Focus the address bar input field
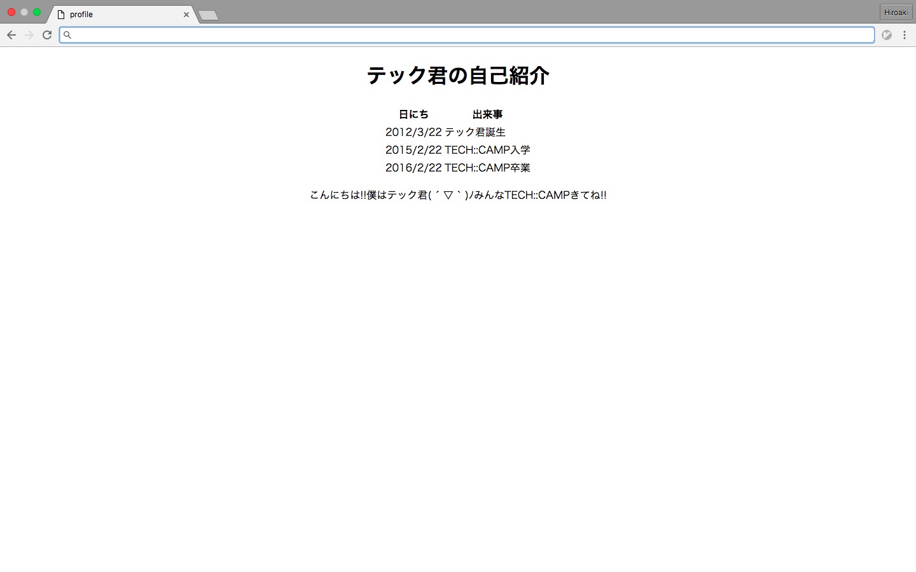916x572 pixels. (468, 35)
